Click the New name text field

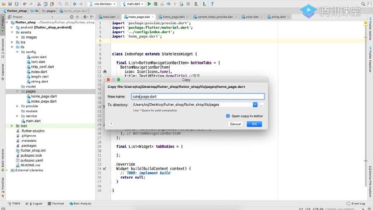[198, 97]
